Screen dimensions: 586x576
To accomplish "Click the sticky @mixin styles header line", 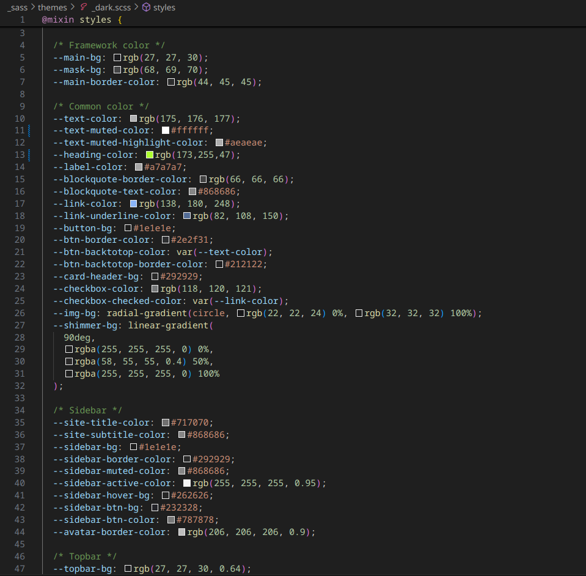I will pos(293,20).
